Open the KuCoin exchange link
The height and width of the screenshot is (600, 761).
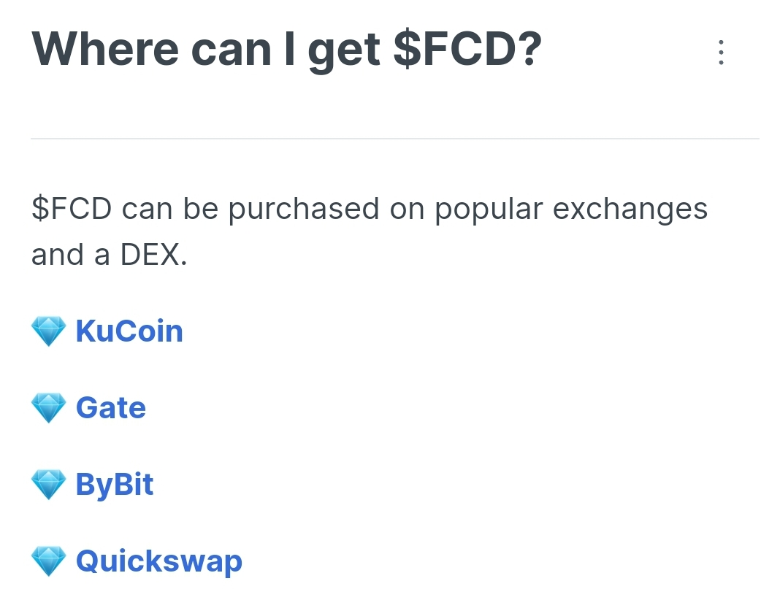tap(129, 331)
